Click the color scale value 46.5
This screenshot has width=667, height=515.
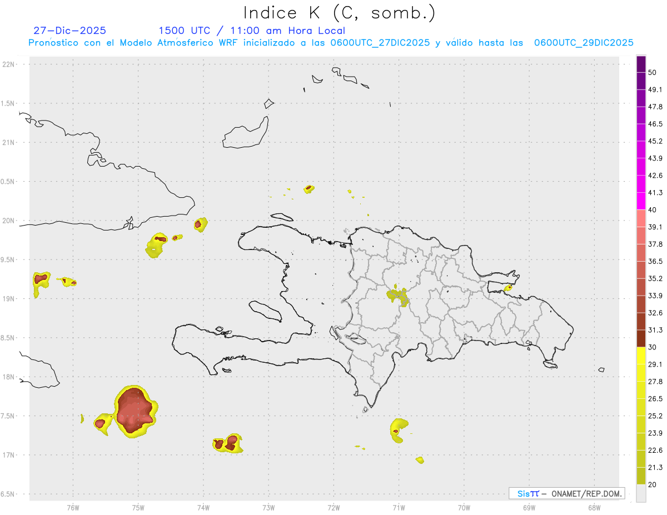tap(655, 124)
